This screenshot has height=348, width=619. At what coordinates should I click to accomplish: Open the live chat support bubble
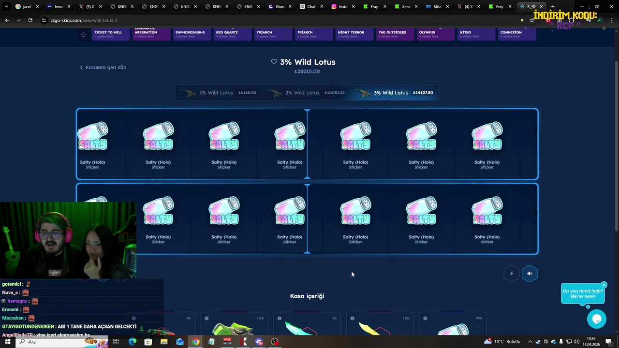[x=596, y=319]
